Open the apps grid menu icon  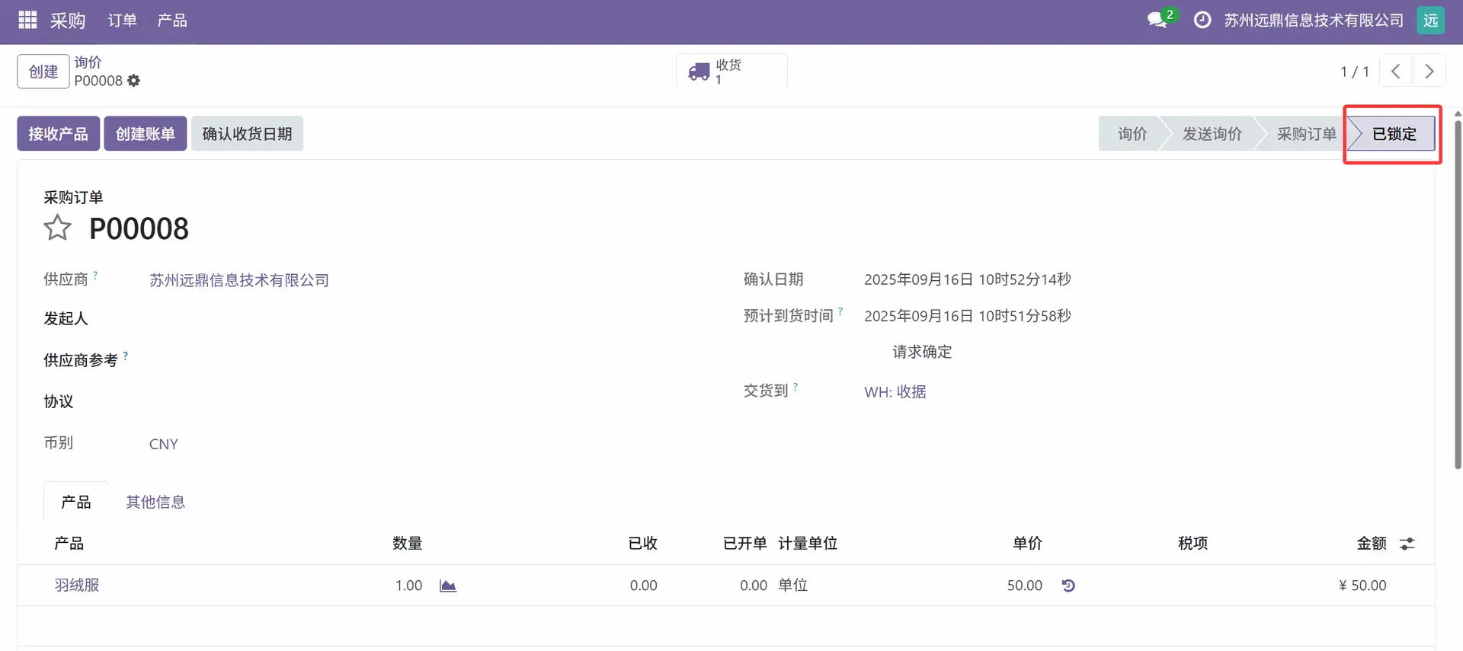[27, 21]
